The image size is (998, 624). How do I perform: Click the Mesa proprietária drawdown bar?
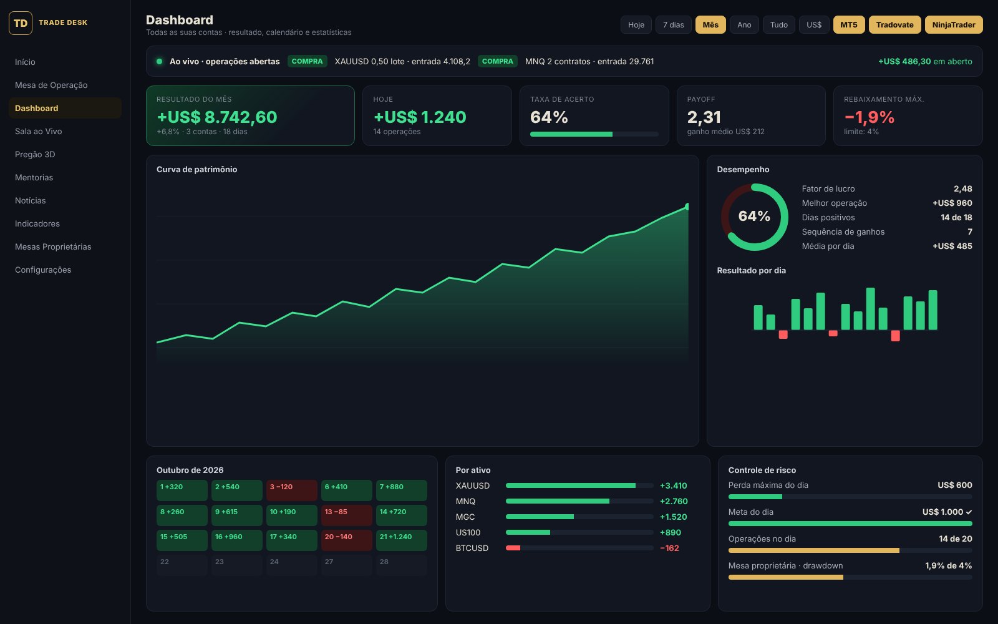(850, 577)
